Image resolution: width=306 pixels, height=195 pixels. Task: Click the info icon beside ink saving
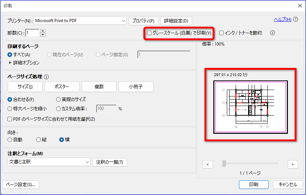coord(272,33)
